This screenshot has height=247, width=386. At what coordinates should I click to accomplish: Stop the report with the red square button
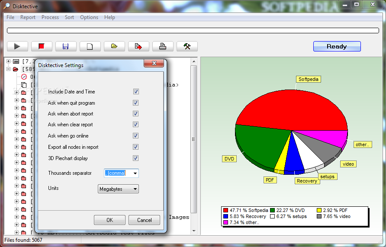click(42, 46)
